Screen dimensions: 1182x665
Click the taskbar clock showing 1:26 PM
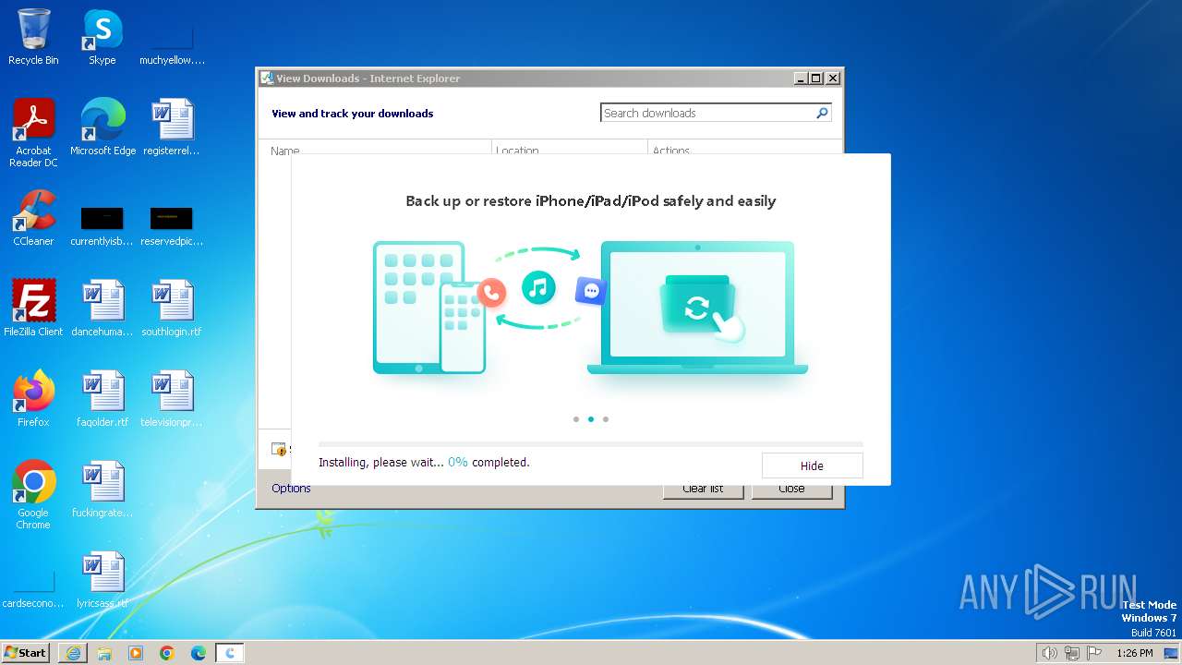pyautogui.click(x=1134, y=653)
